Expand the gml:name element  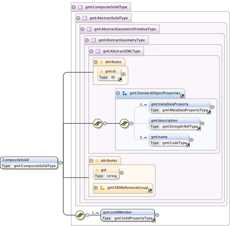pyautogui.click(x=192, y=140)
